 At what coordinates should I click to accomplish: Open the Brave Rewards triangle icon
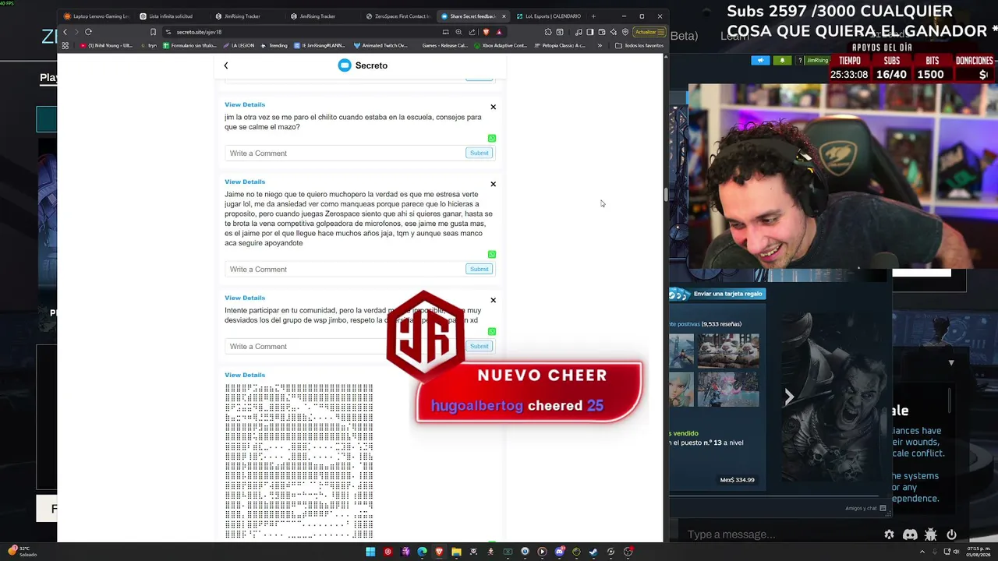[x=499, y=32]
